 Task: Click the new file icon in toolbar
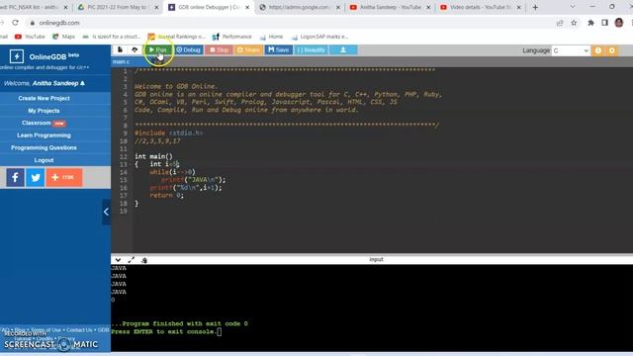[120, 49]
